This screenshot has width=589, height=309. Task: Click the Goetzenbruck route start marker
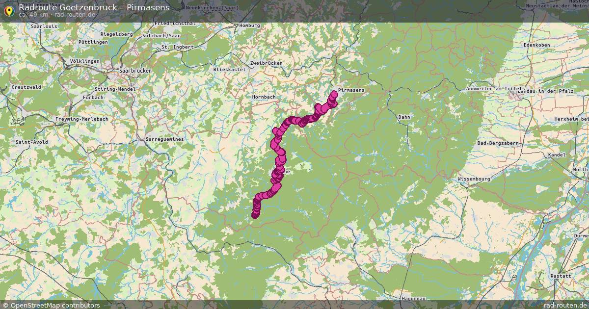tap(255, 215)
